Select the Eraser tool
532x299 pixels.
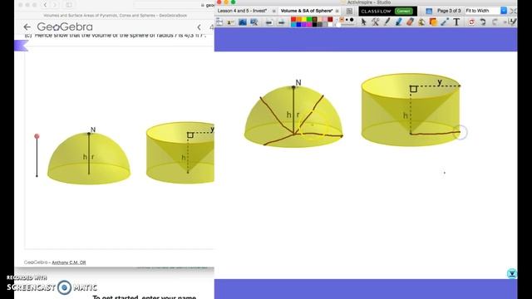coord(410,22)
